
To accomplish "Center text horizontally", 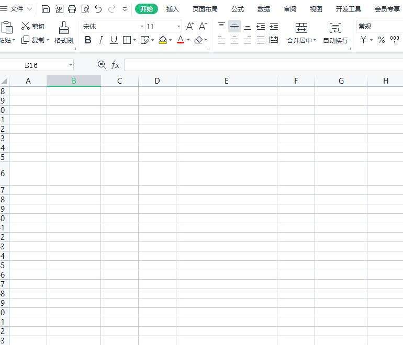I will point(234,40).
